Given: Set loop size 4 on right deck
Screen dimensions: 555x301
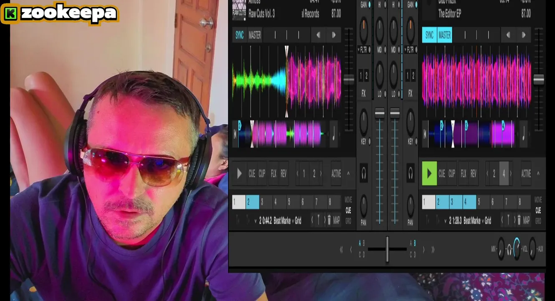Looking at the screenshot, I should point(504,173).
